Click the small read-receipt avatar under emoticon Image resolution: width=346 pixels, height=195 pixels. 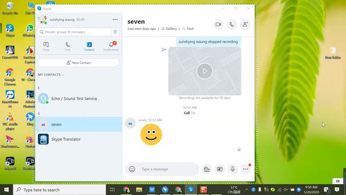tap(239, 149)
